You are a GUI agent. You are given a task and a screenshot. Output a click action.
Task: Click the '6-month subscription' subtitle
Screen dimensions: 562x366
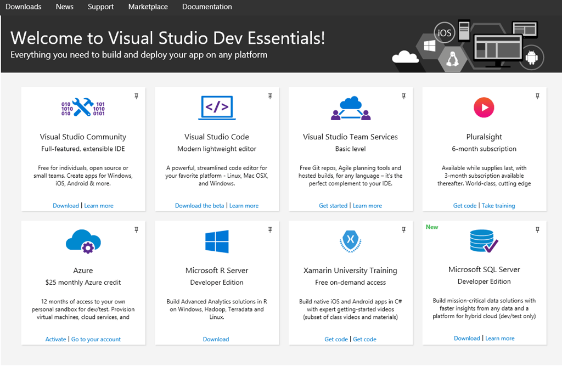(x=484, y=149)
